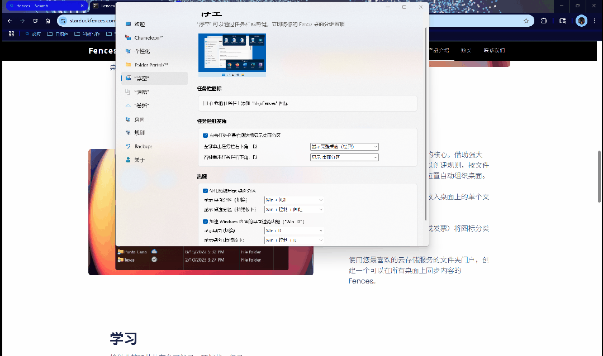The width and height of the screenshot is (603, 356).
Task: Click the site info icon in address bar
Action: pos(63,21)
